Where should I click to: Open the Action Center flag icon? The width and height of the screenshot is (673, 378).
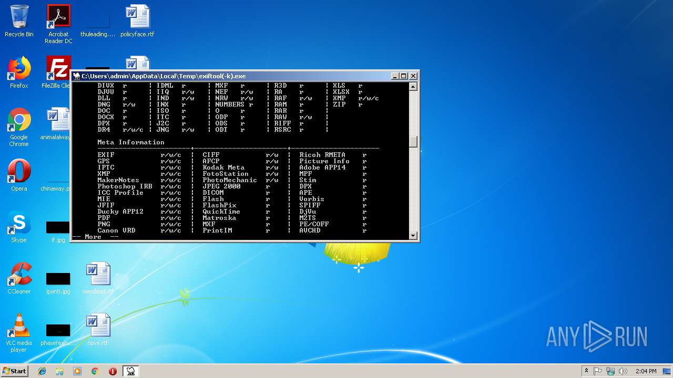click(598, 371)
